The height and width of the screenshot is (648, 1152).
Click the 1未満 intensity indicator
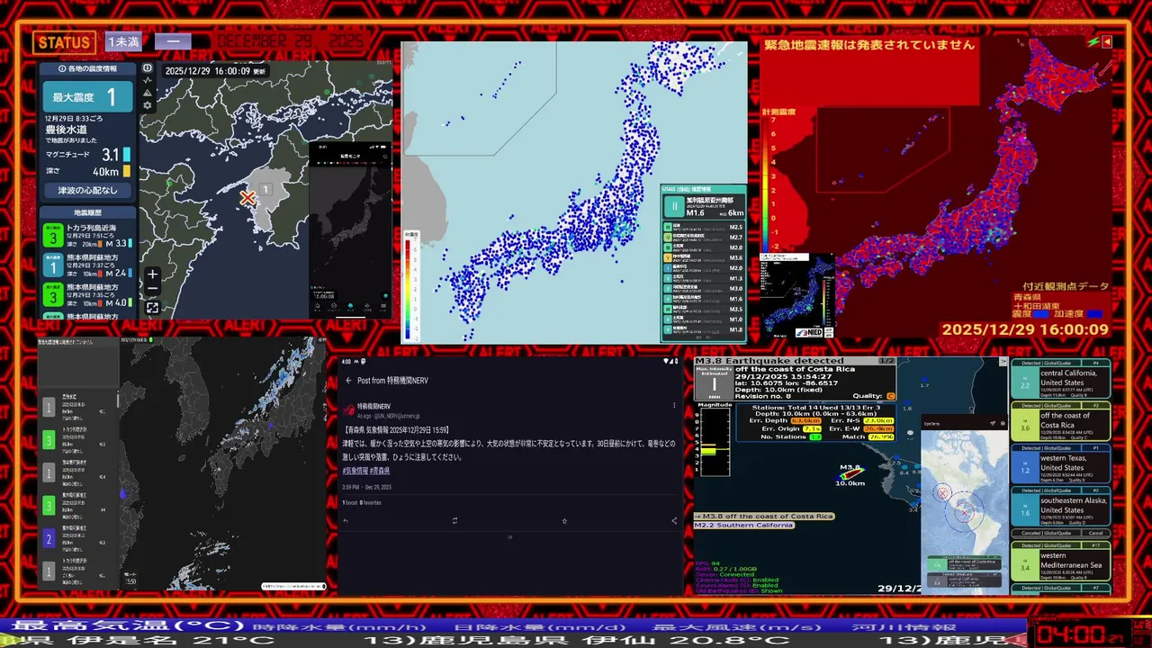[x=123, y=42]
